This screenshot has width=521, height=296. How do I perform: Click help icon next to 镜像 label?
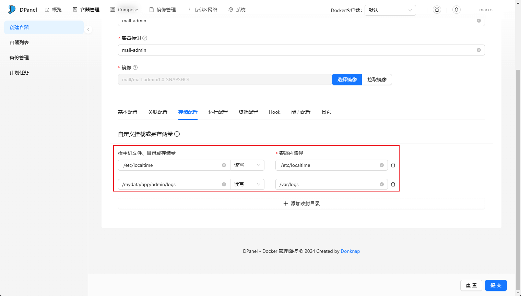pyautogui.click(x=135, y=67)
